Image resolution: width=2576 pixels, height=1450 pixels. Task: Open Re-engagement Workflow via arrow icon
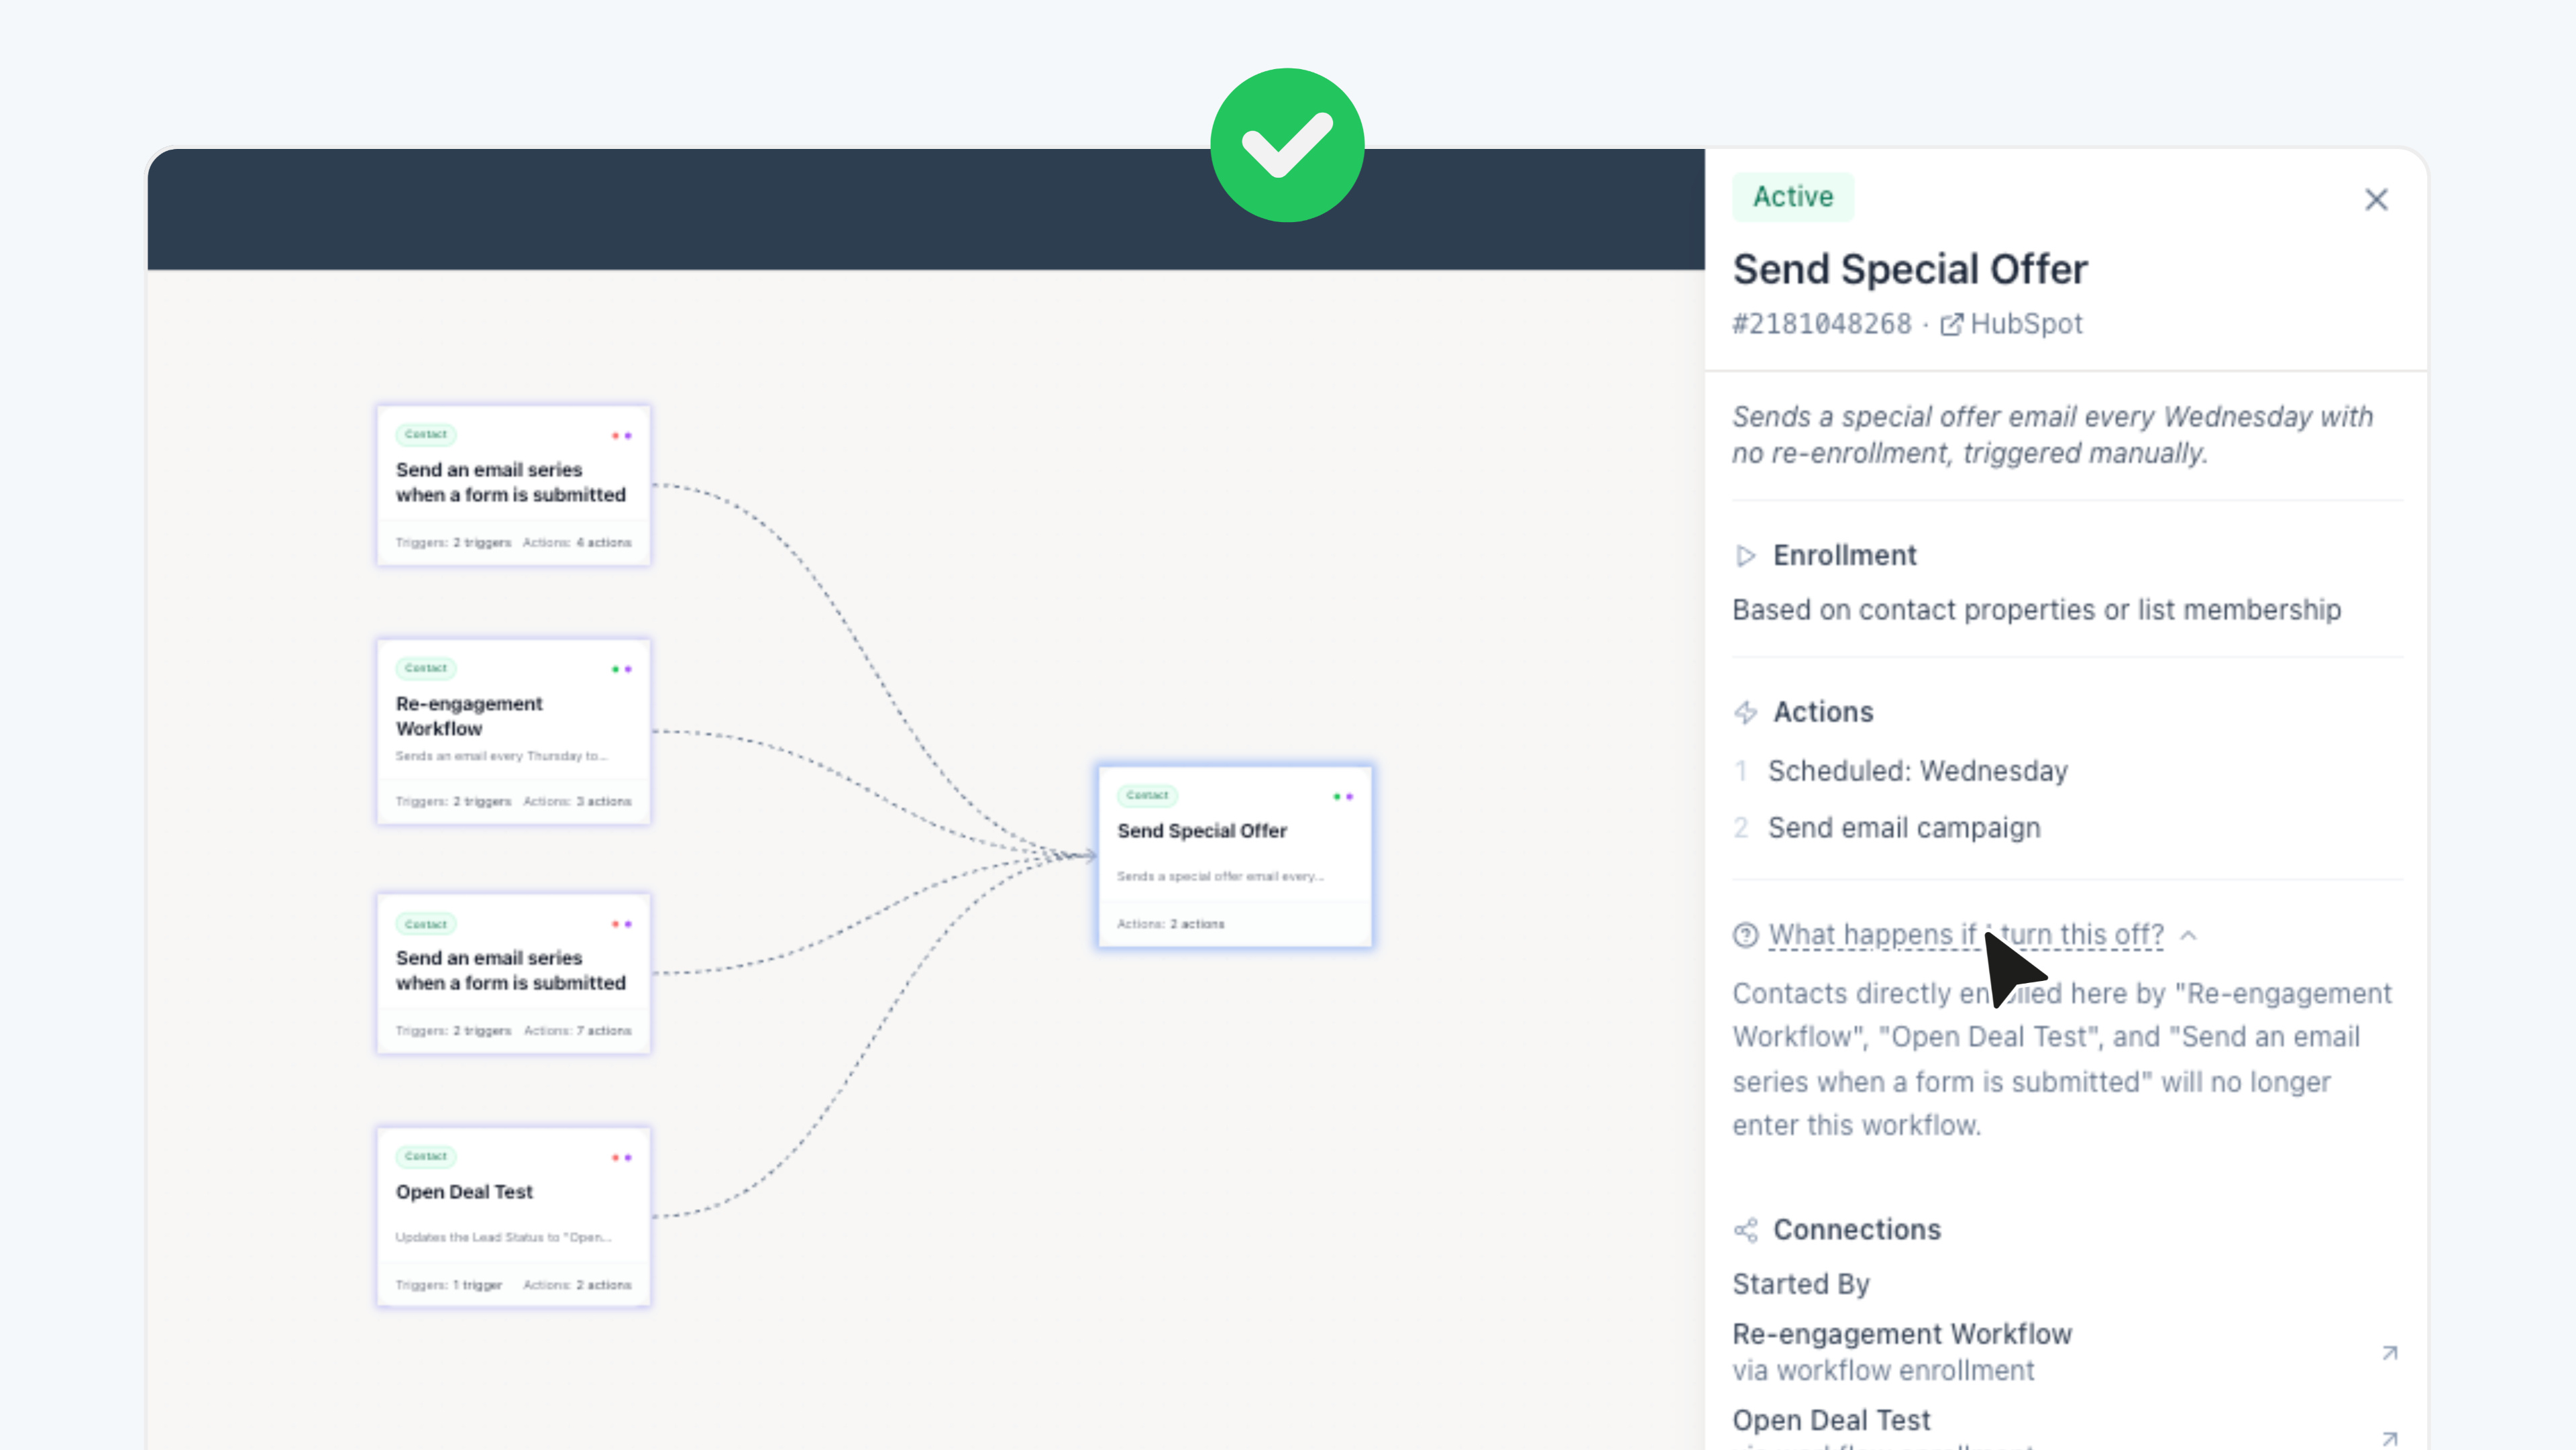[2390, 1352]
